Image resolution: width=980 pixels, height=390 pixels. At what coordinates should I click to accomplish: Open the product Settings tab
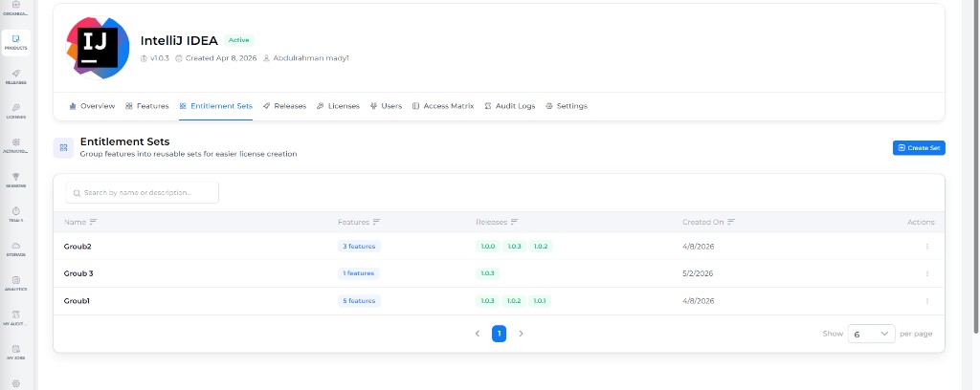(x=567, y=106)
